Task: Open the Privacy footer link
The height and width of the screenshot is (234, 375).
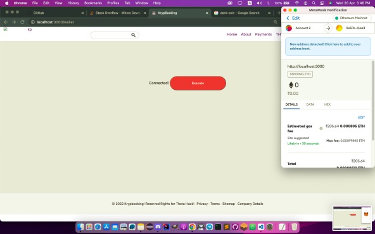Action: tap(202, 204)
